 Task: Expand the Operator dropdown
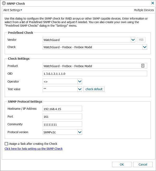[x=80, y=81]
